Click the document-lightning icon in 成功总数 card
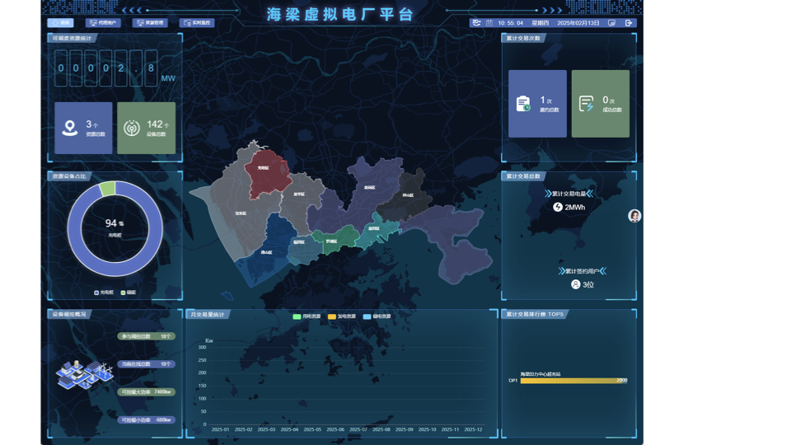The width and height of the screenshot is (791, 445). (586, 104)
